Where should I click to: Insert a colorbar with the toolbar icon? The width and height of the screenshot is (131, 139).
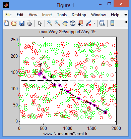[x=112, y=23]
